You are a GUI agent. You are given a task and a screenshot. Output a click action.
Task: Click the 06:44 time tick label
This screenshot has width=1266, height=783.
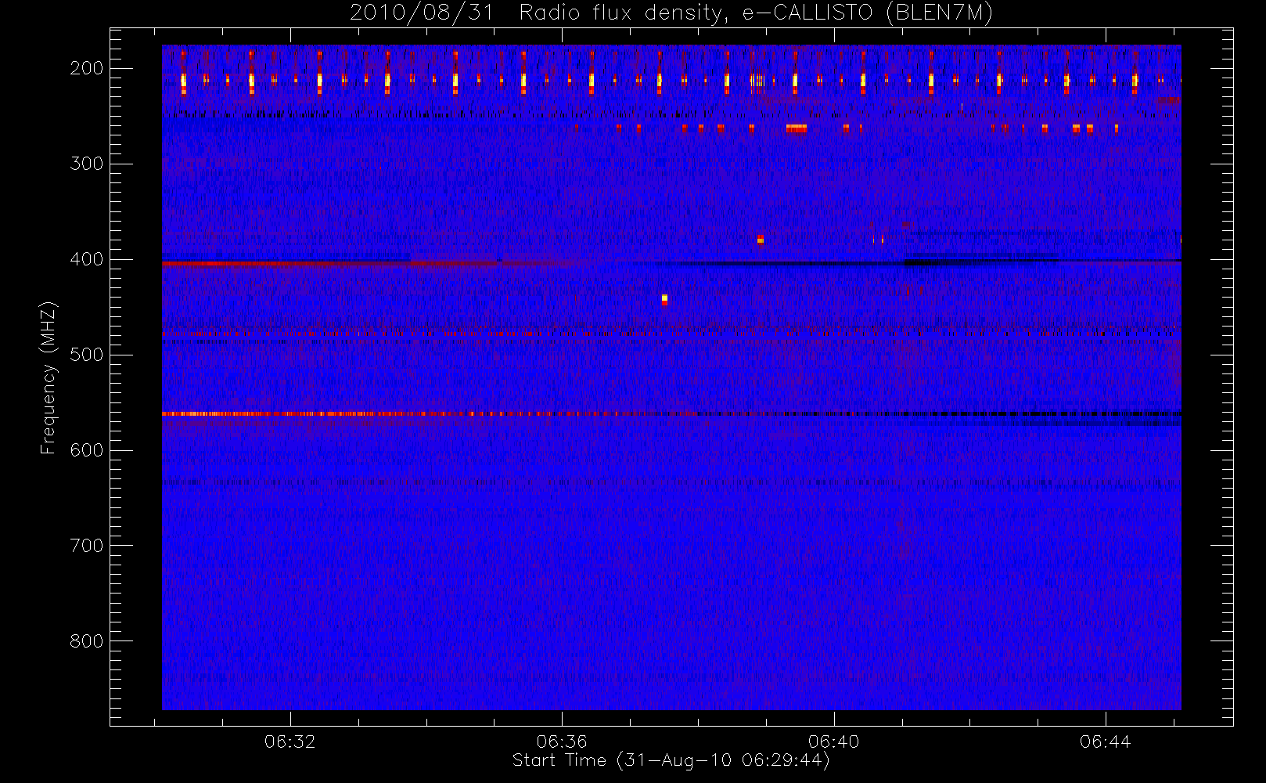(1106, 742)
